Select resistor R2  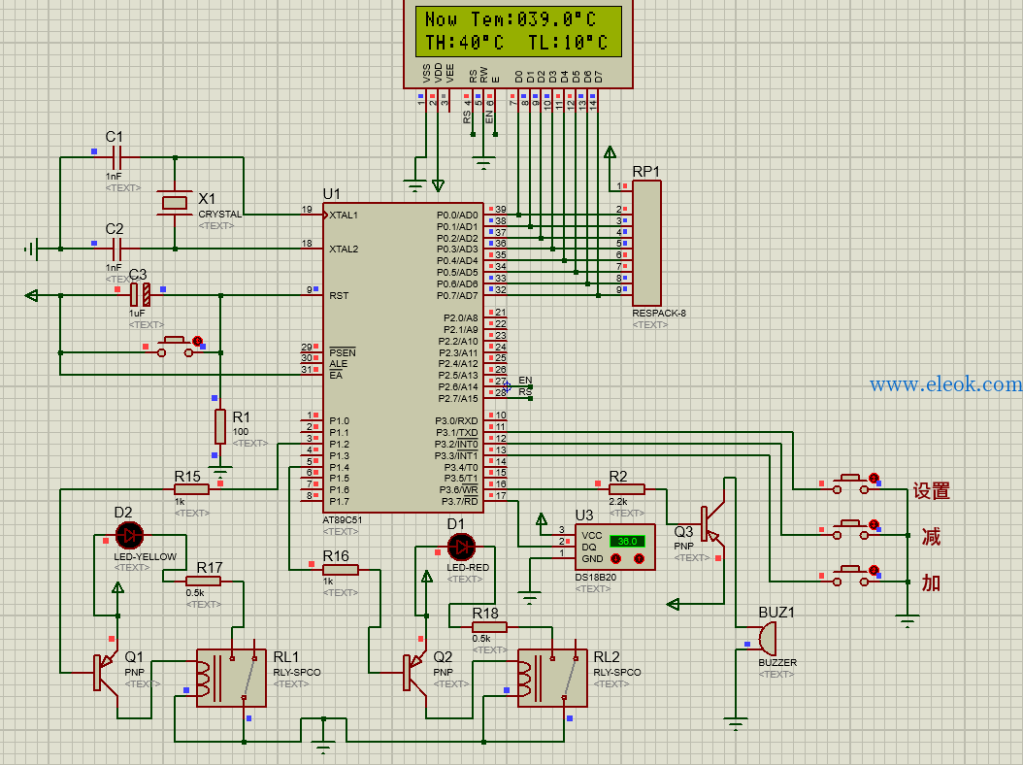pos(626,489)
